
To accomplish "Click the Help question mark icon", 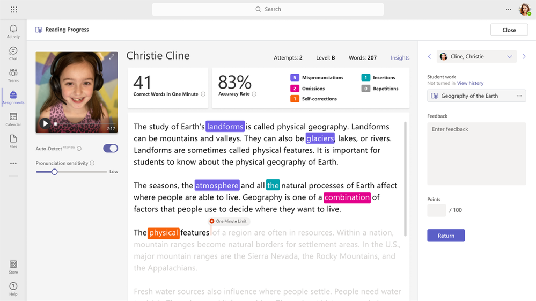I will pyautogui.click(x=13, y=287).
